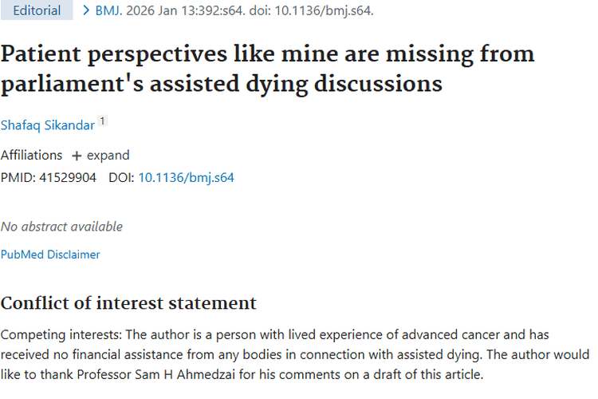Open the PubMed Disclaimer link

[50, 255]
